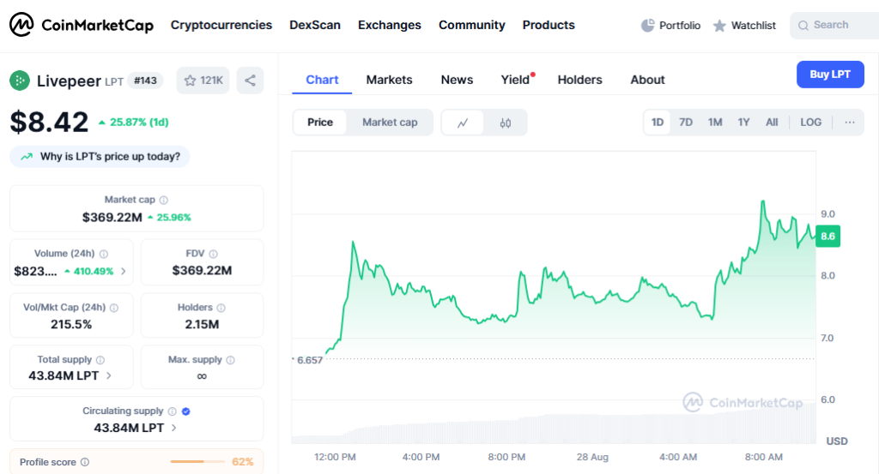Click inside the Search field
This screenshot has width=879, height=474.
click(835, 25)
